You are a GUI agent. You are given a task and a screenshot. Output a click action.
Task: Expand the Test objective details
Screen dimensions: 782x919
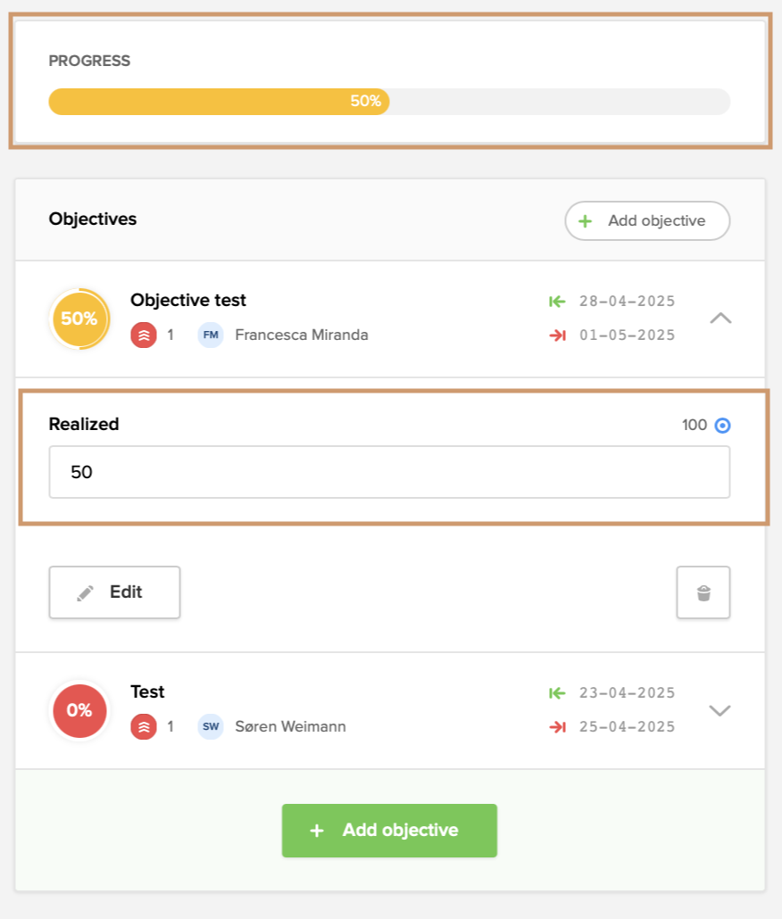[720, 710]
